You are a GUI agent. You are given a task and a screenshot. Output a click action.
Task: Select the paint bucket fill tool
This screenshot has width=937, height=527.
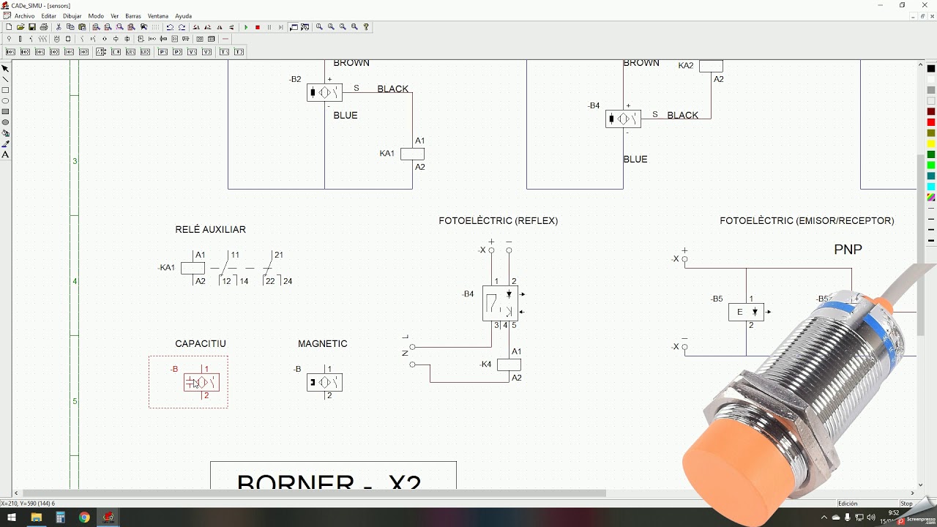tap(5, 133)
